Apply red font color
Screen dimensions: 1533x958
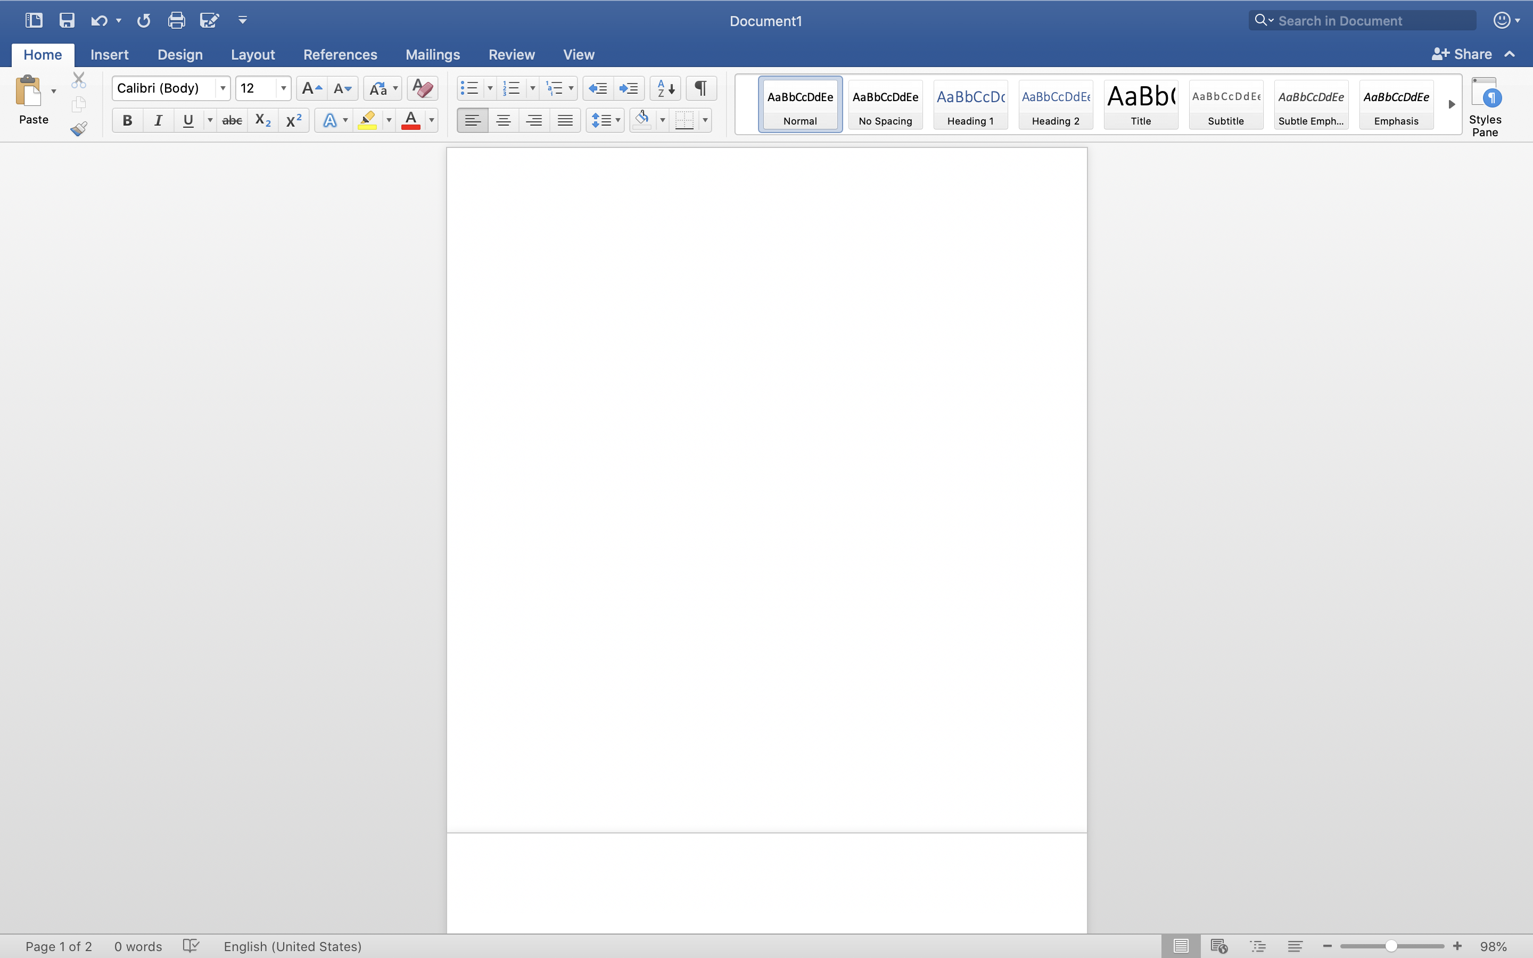pyautogui.click(x=411, y=120)
